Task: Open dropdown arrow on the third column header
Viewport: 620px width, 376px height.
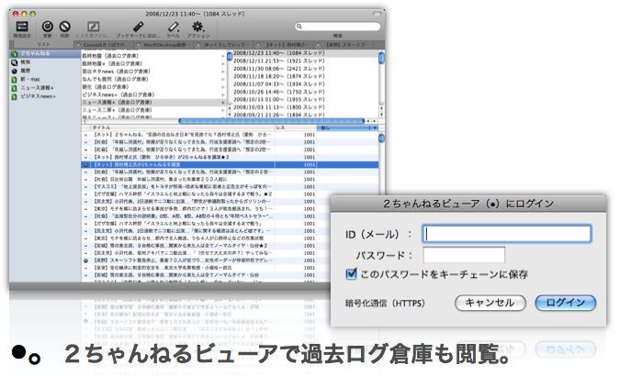Action: coord(375,128)
